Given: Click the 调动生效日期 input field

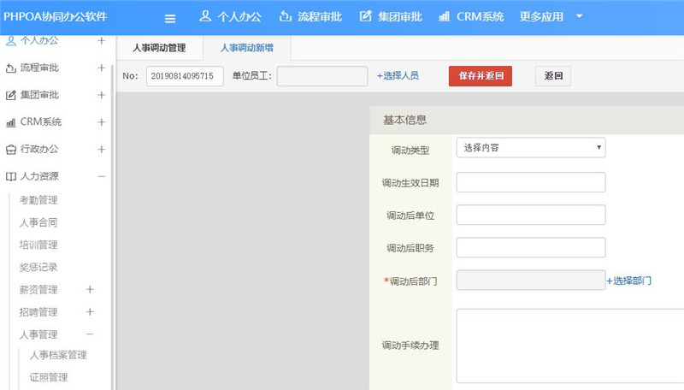Looking at the screenshot, I should click(530, 182).
